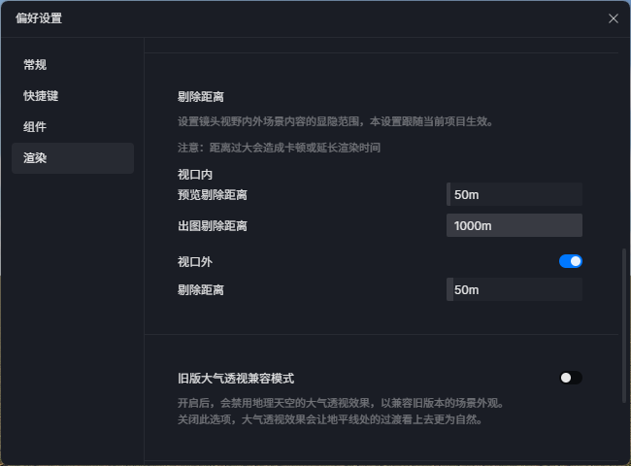631x466 pixels.
Task: Switch to the 常规 settings tab
Action: pyautogui.click(x=36, y=65)
